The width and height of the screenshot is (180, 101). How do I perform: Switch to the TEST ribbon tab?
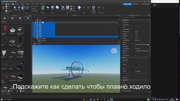(x=33, y=4)
